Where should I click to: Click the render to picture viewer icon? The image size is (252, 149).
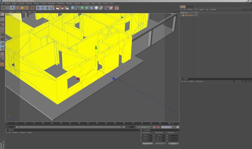[62, 8]
